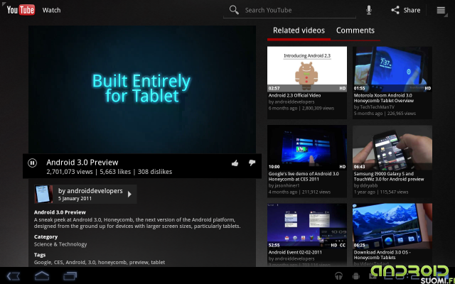Select the 'Android Event 02-02-2011' title
Image resolution: width=455 pixels, height=284 pixels.
[x=295, y=253]
